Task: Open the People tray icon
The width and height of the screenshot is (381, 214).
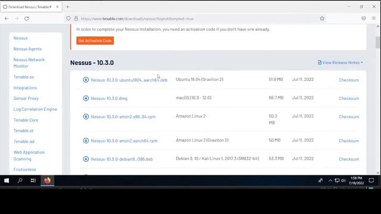Action: tap(321, 181)
